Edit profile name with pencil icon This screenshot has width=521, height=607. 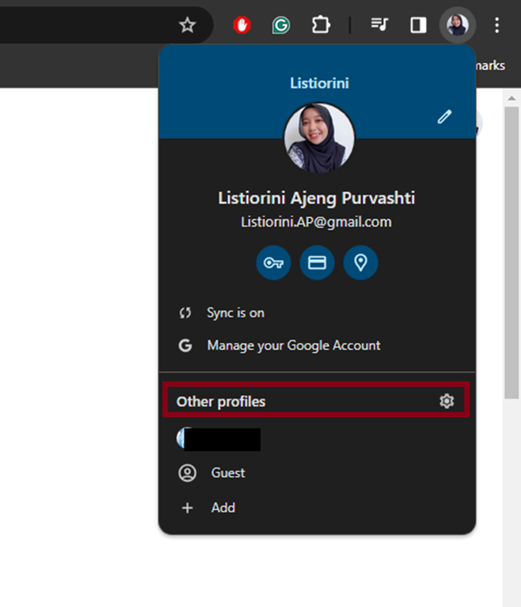tap(444, 117)
